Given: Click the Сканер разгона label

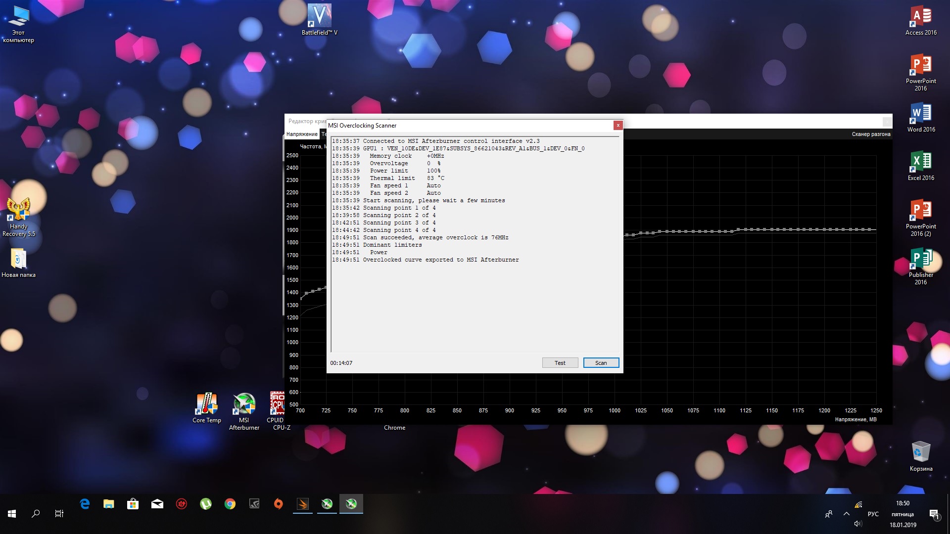Looking at the screenshot, I should (x=871, y=134).
